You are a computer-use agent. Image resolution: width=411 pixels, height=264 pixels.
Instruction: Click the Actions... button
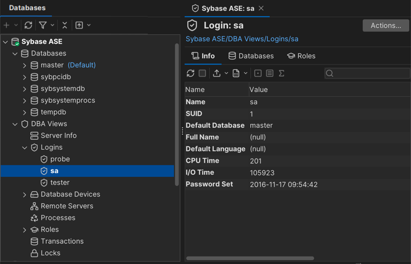pos(385,25)
